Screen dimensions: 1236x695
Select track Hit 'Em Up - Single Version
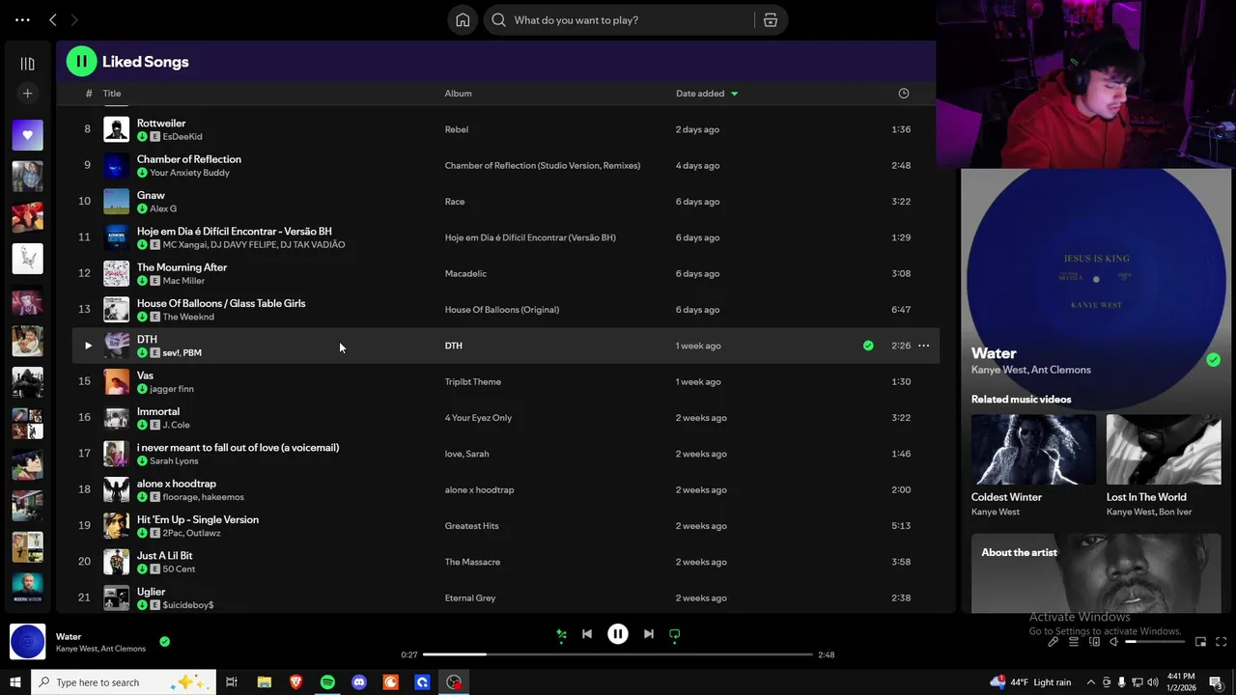tap(505, 526)
